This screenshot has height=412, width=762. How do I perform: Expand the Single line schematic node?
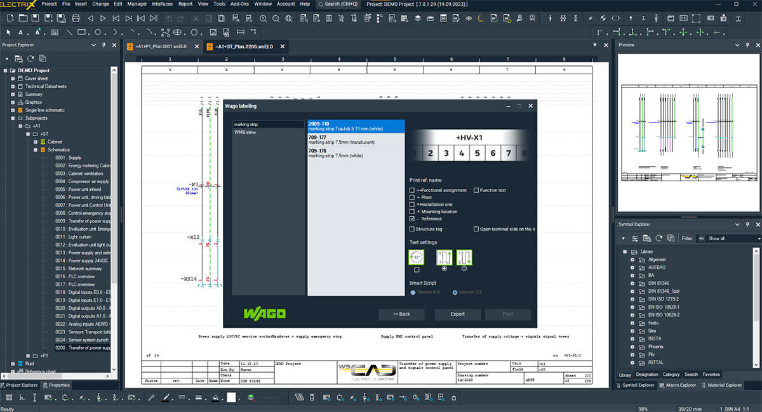[13, 110]
